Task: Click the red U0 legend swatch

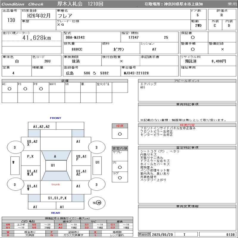Action: (8, 225)
